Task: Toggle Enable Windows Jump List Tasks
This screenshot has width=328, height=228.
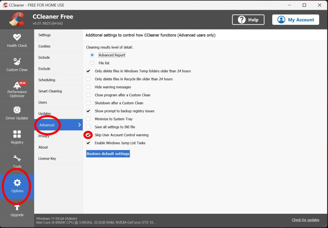Action: [x=88, y=143]
